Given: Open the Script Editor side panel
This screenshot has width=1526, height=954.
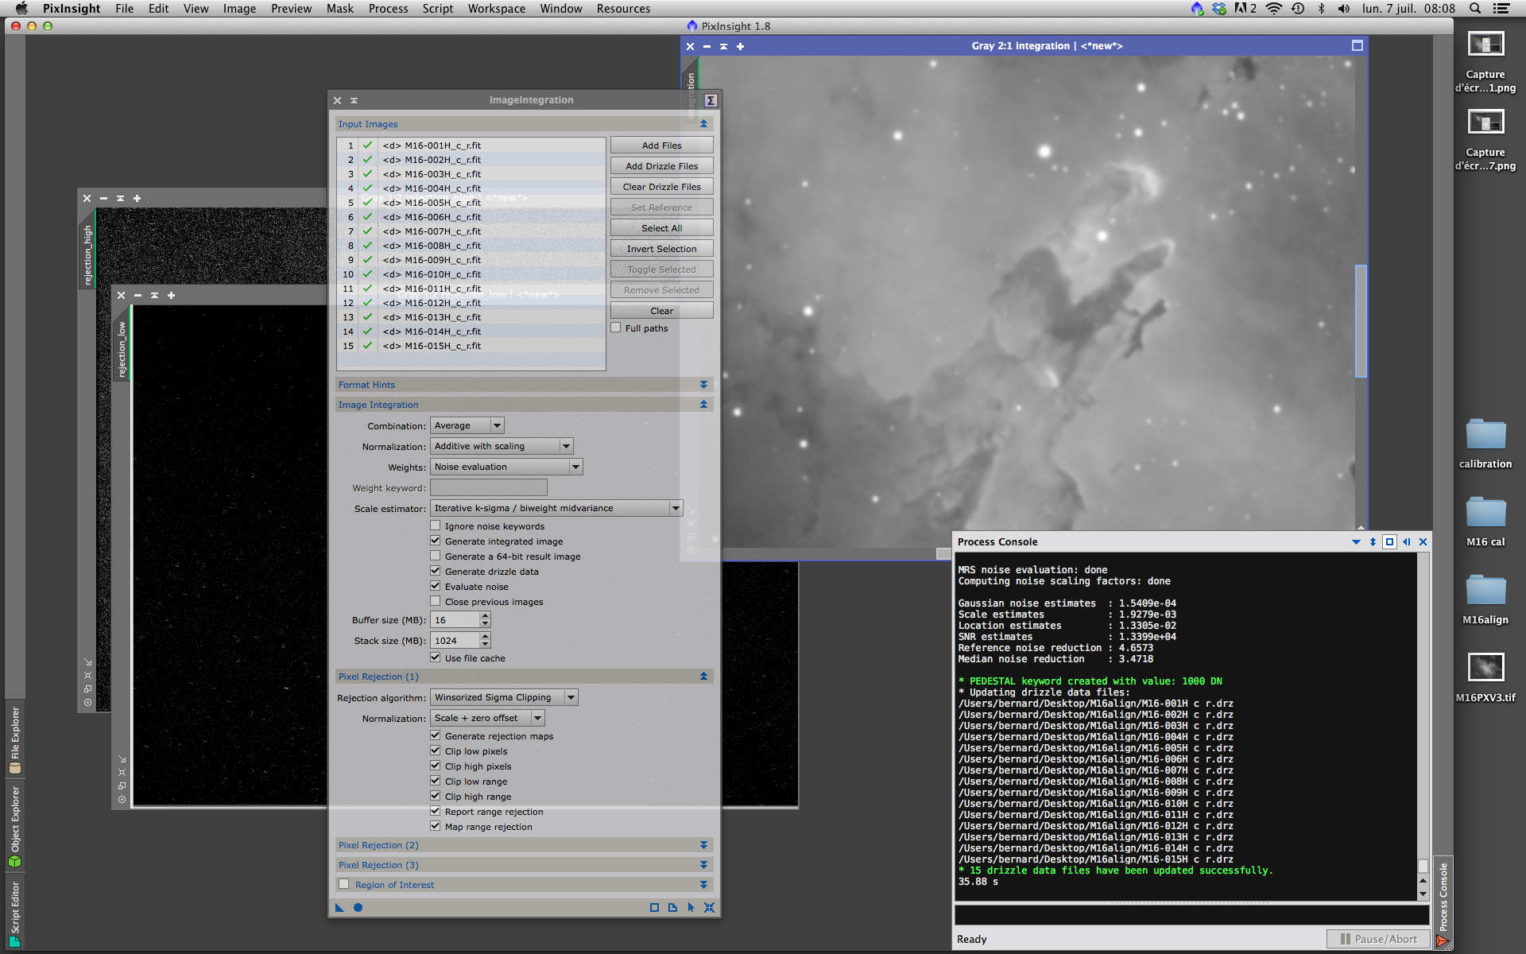Looking at the screenshot, I should pyautogui.click(x=14, y=913).
